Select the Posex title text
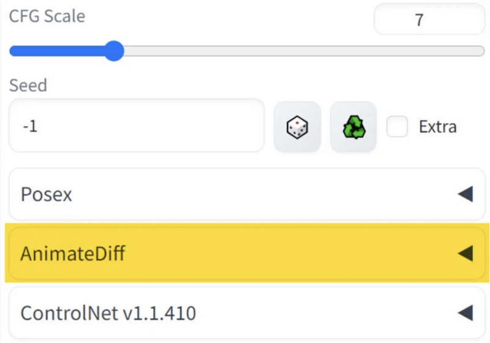 [47, 195]
